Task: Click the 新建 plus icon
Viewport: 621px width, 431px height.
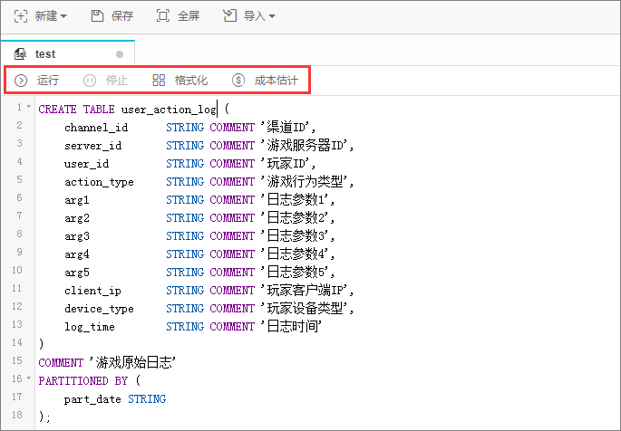Action: click(21, 16)
